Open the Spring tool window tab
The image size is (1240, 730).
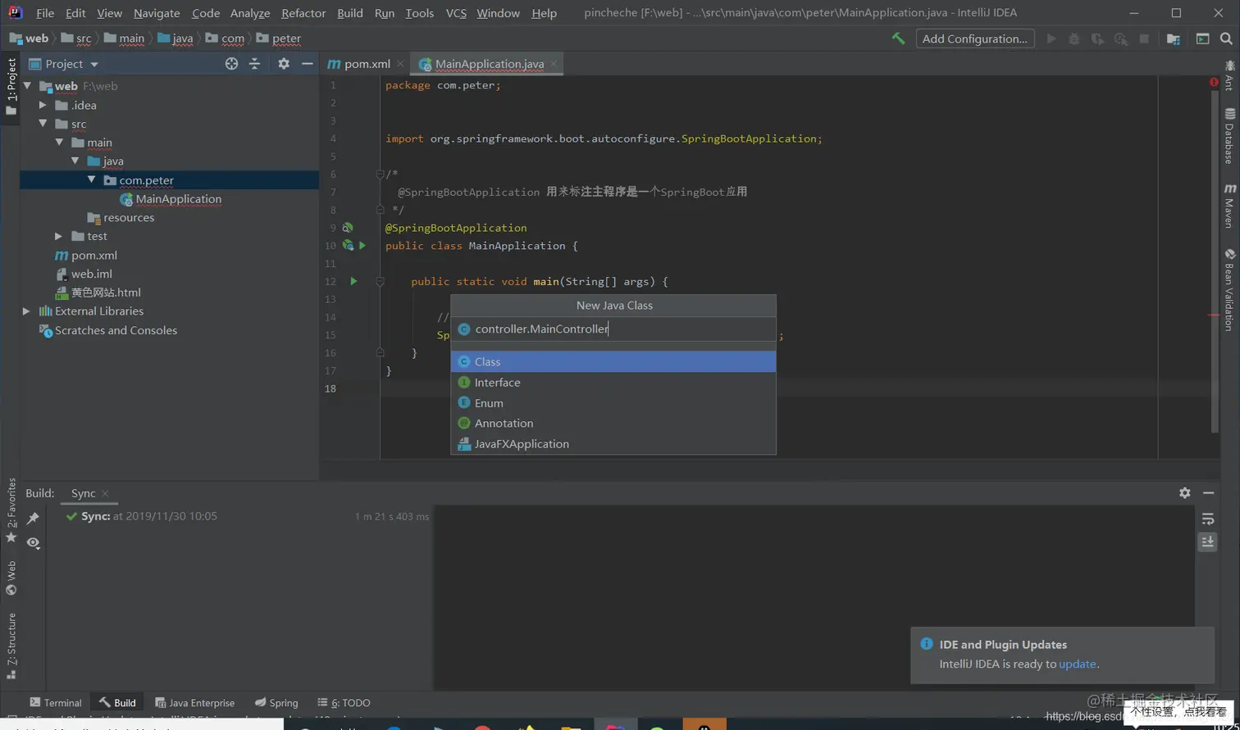click(276, 703)
